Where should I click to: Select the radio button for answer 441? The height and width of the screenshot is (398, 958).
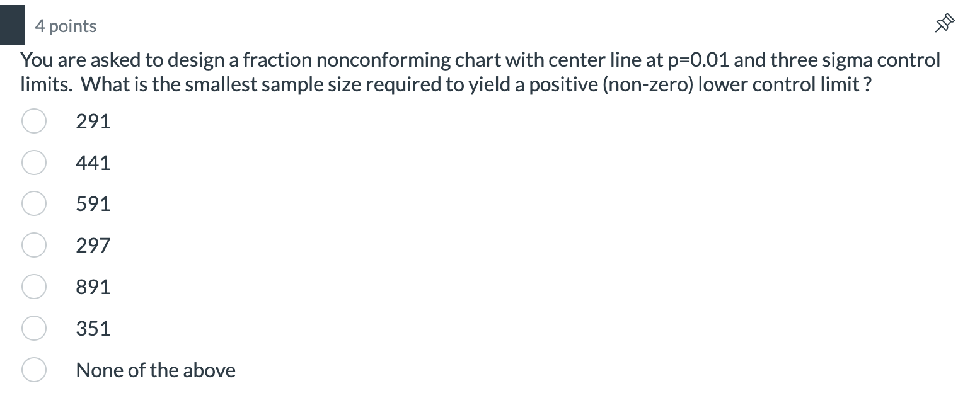[x=34, y=162]
